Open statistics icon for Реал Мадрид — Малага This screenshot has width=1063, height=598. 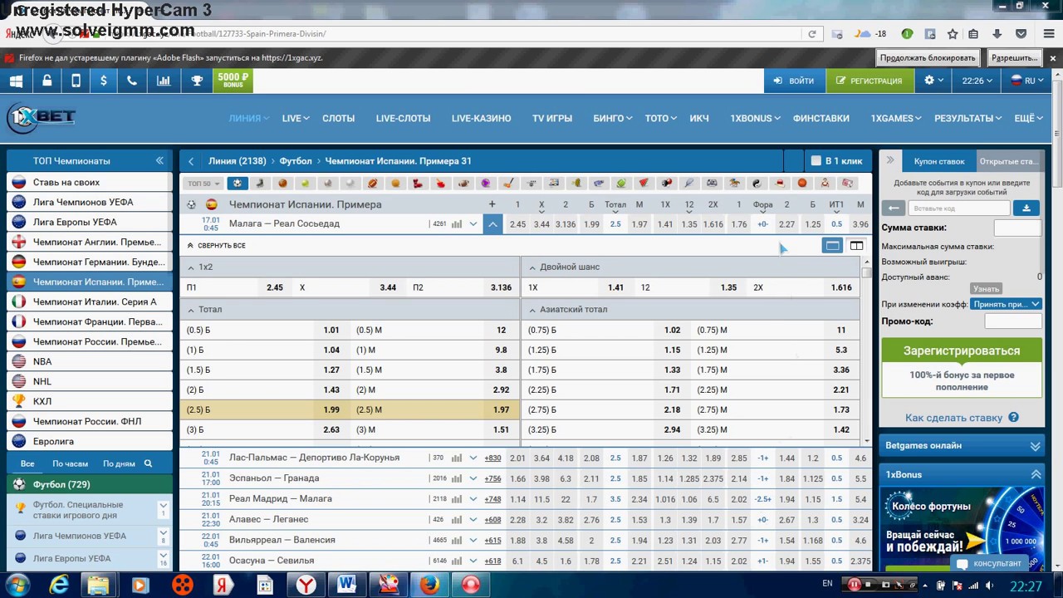[x=457, y=499]
